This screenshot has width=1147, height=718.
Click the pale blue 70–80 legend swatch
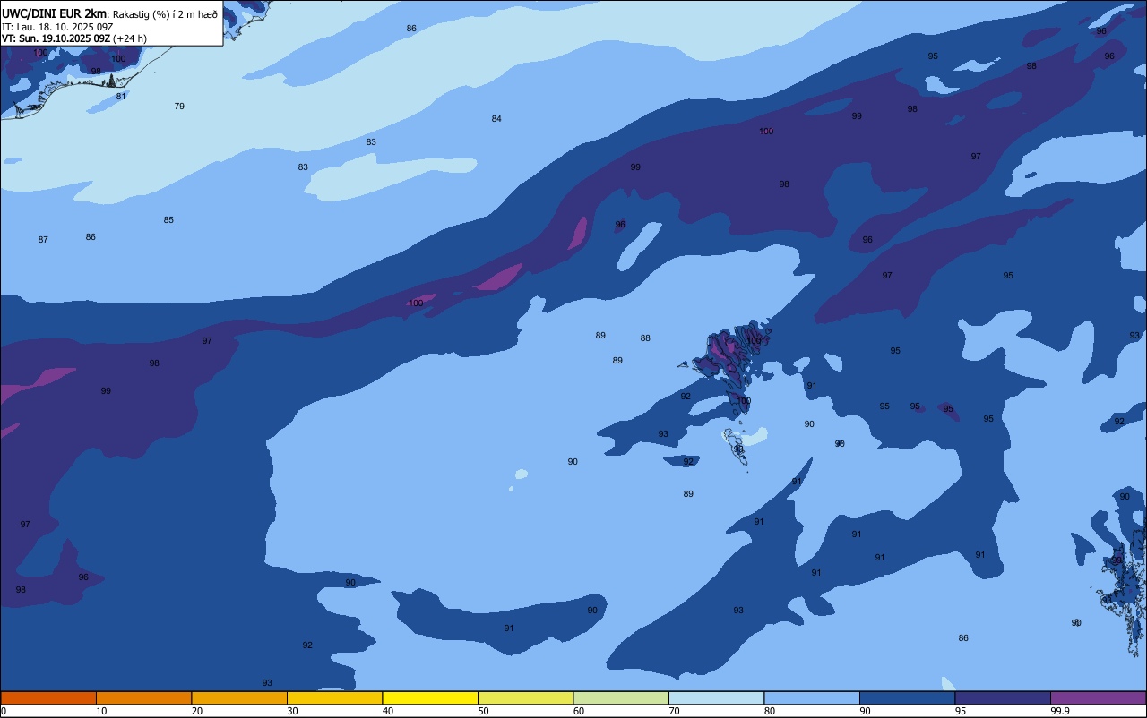coord(717,697)
